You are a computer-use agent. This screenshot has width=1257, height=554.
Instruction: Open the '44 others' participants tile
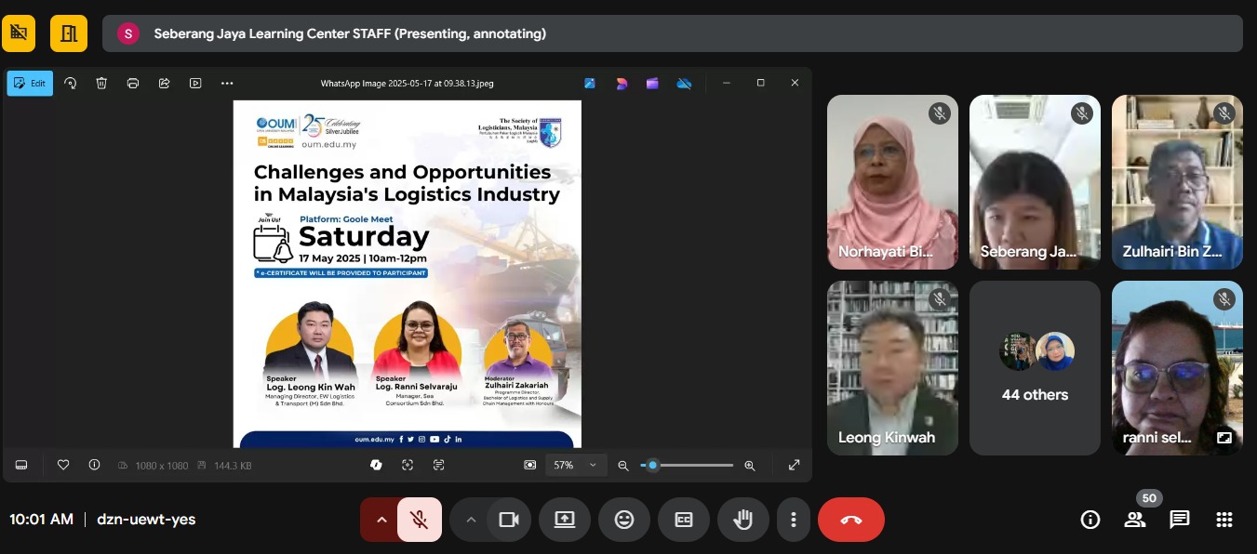click(1035, 368)
